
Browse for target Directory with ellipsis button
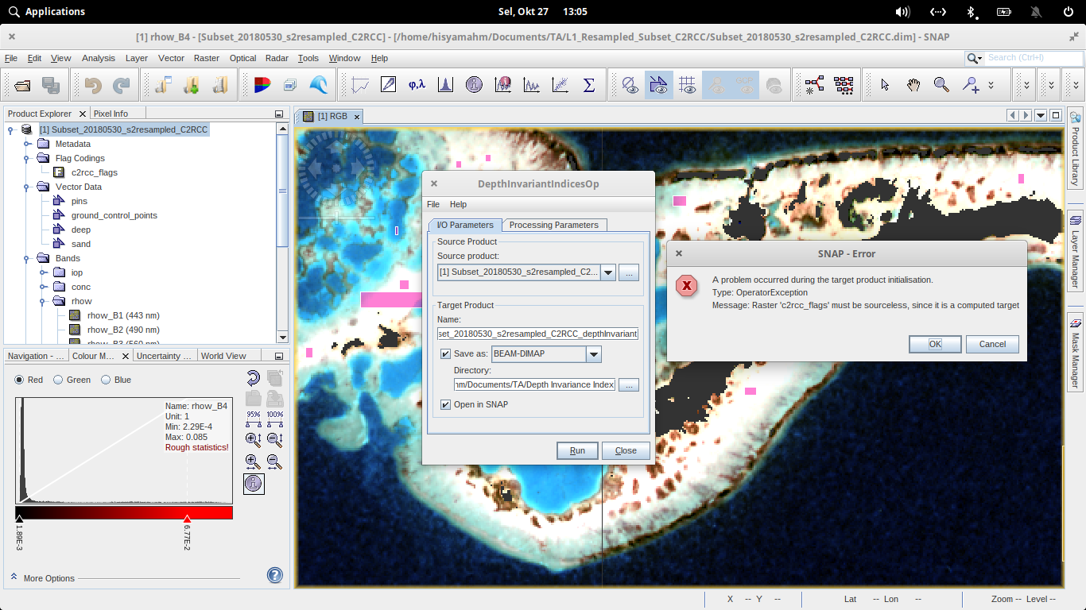coord(629,384)
